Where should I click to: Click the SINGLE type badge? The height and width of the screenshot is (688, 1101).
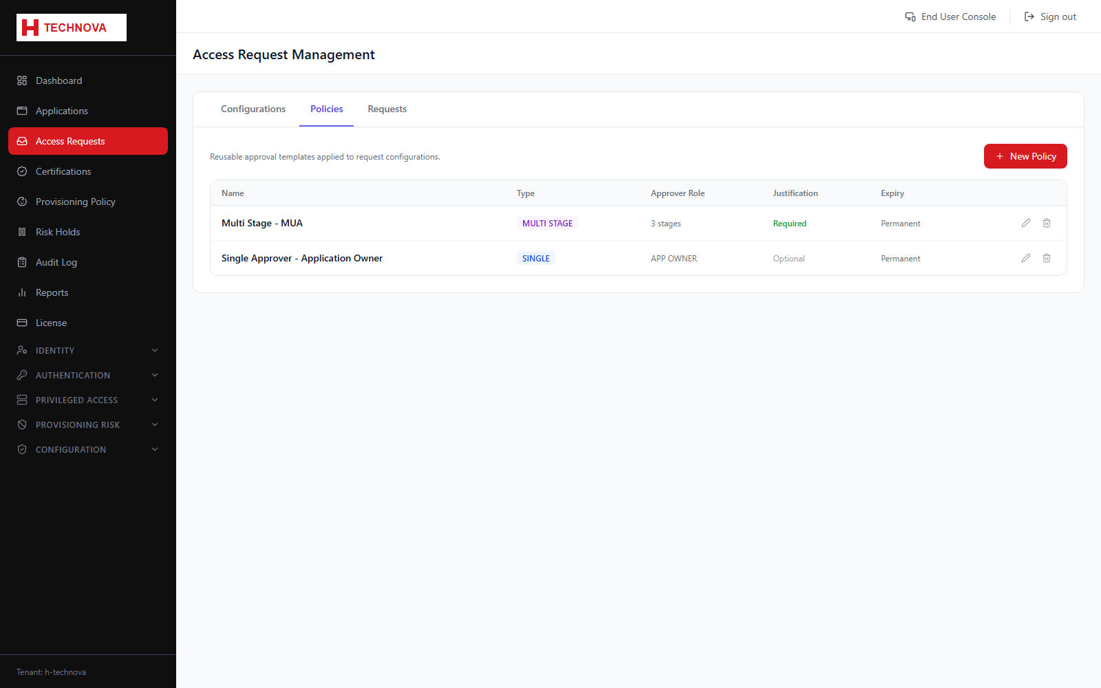[536, 258]
